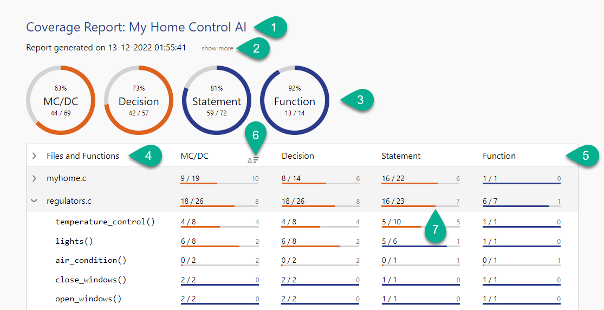Click the Decision coverage donut chart
This screenshot has height=310, width=604.
coord(139,100)
